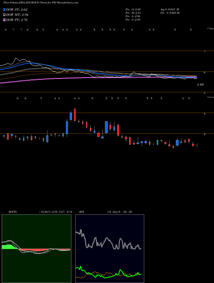
Task: Click the 'Pre H: 2.51' value
Action: 133,13
